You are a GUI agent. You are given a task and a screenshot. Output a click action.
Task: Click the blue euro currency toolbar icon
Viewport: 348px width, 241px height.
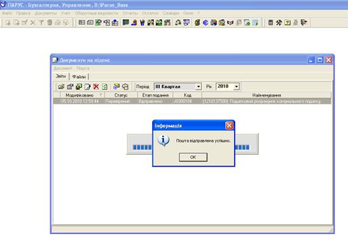205,22
